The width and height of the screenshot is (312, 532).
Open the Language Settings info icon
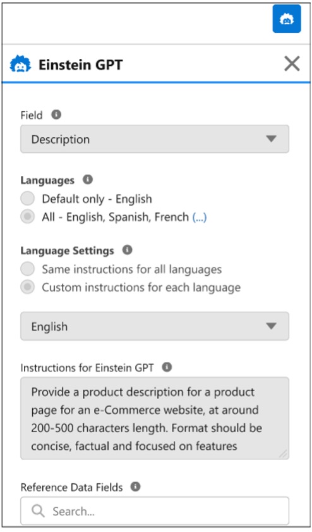(x=128, y=250)
